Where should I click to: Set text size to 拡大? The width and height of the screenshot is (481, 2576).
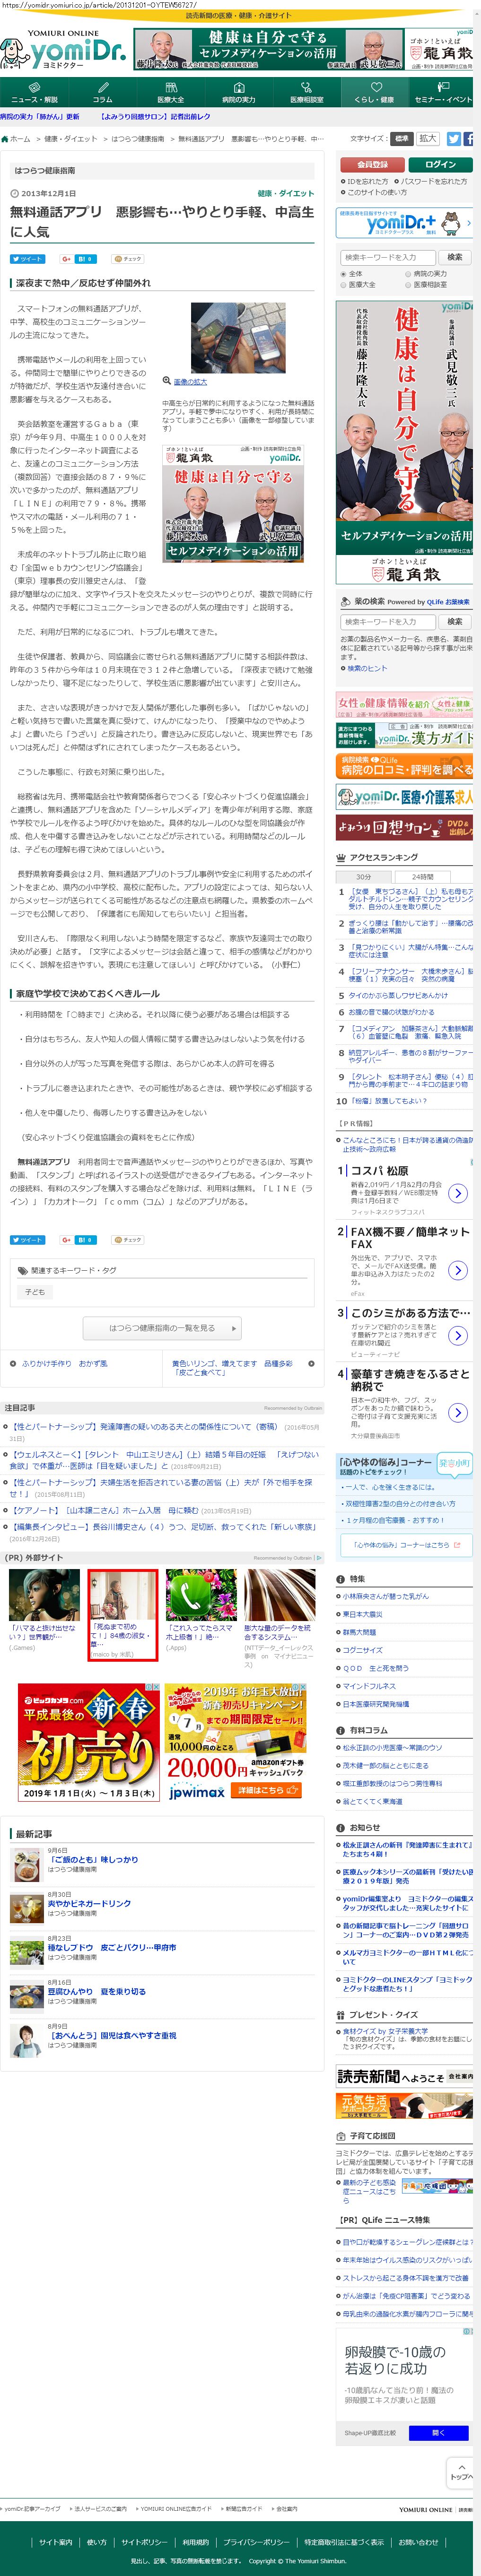click(428, 139)
